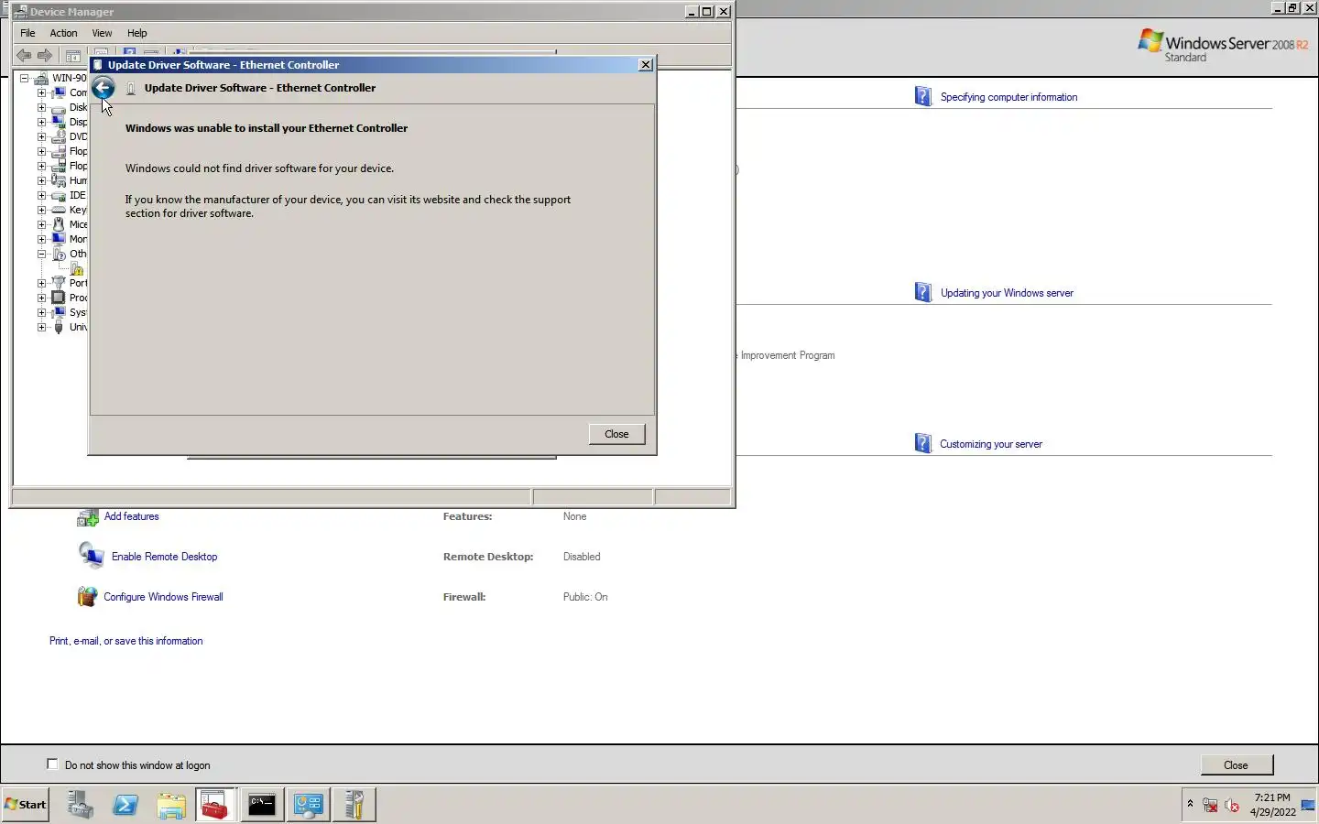Screen dimensions: 1319x824
Task: Open the Start menu
Action: pos(26,805)
